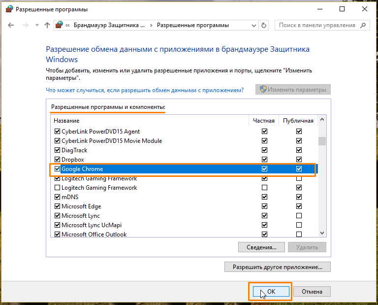Viewport: 378px width, 305px height.
Task: Refresh the Allowed programs page
Action: [x=264, y=25]
